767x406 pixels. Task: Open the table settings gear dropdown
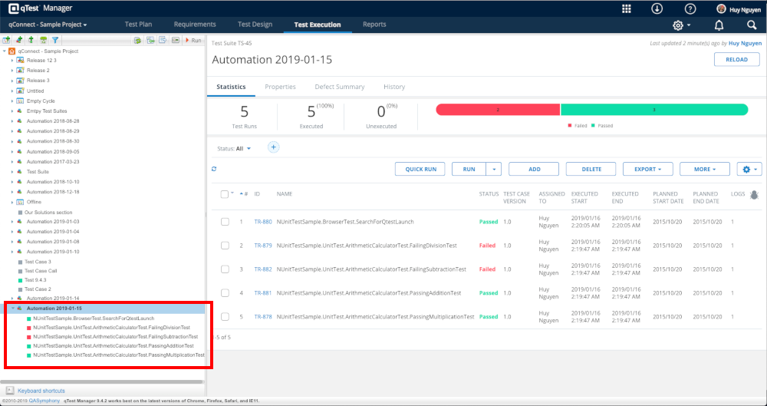pyautogui.click(x=749, y=169)
